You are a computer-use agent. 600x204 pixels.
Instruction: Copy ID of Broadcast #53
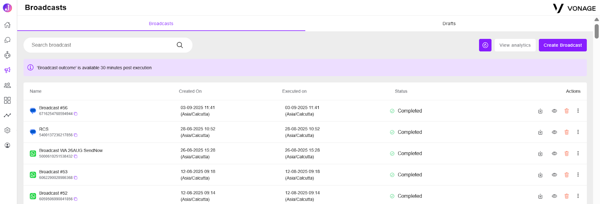tap(75, 178)
